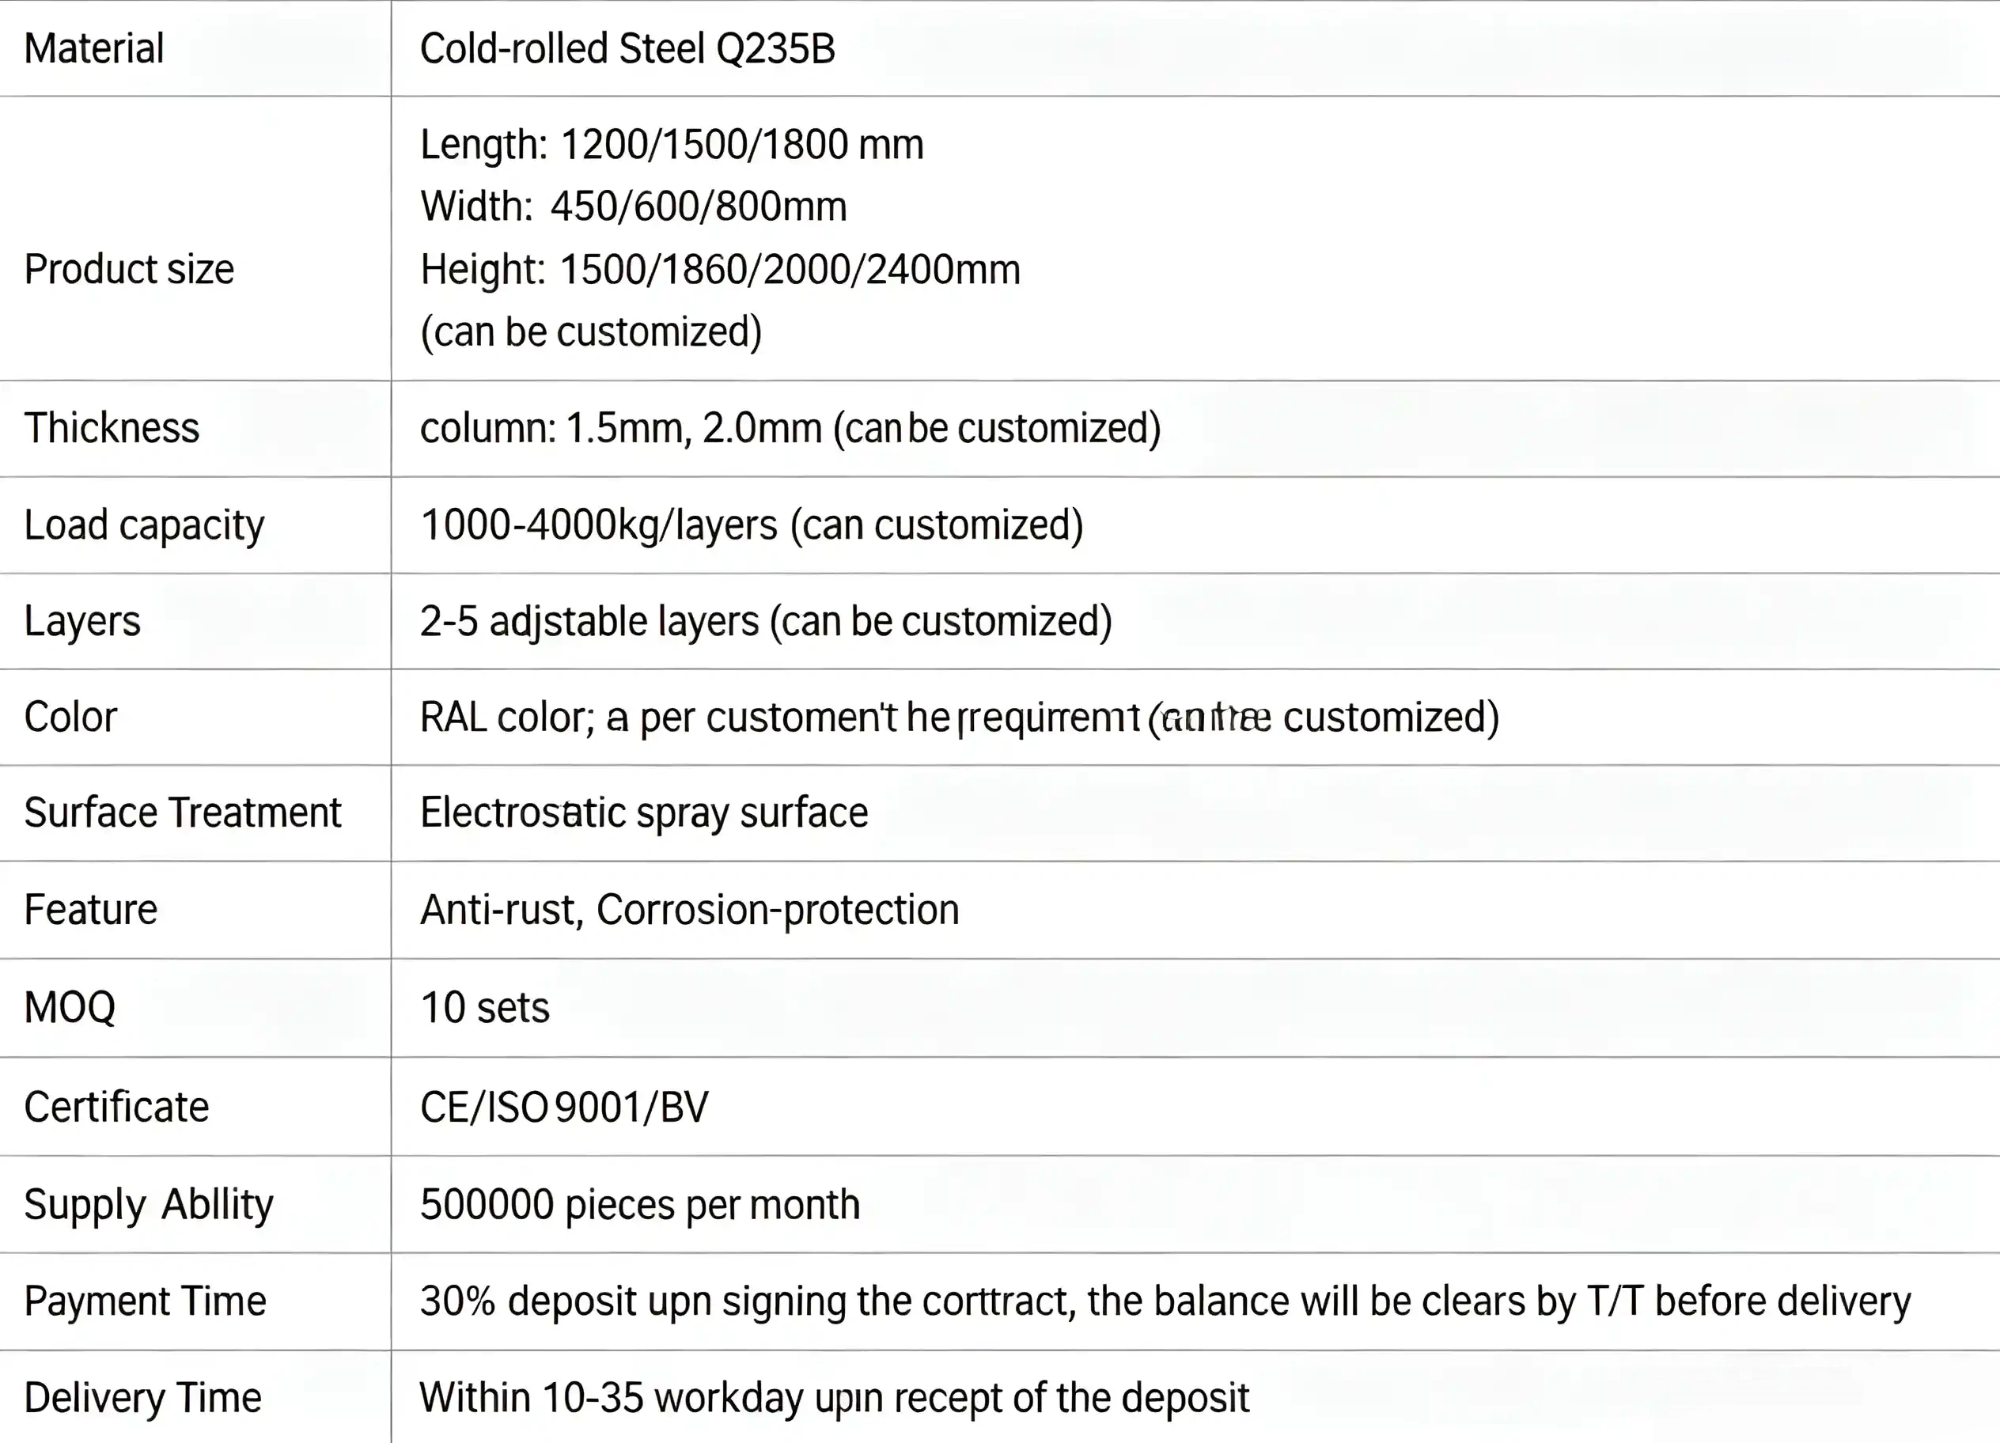Select the Height 1500/1860/2000/2400mm line
The height and width of the screenshot is (1443, 2000).
click(720, 269)
